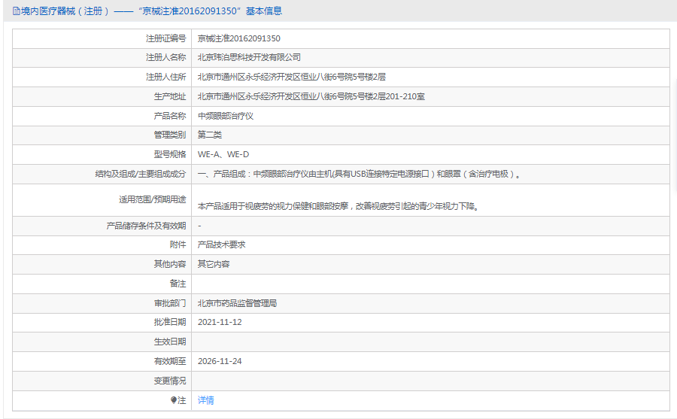Click the 注册人住所 label
The width and height of the screenshot is (677, 419).
click(165, 77)
